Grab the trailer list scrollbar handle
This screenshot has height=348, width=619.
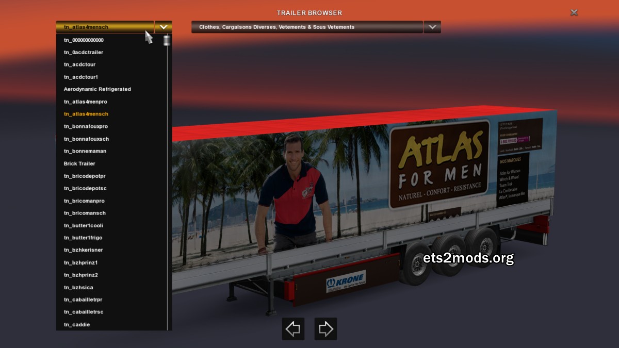(167, 40)
